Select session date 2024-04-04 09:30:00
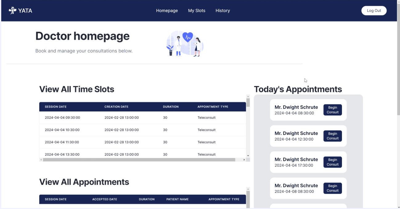 (63, 118)
